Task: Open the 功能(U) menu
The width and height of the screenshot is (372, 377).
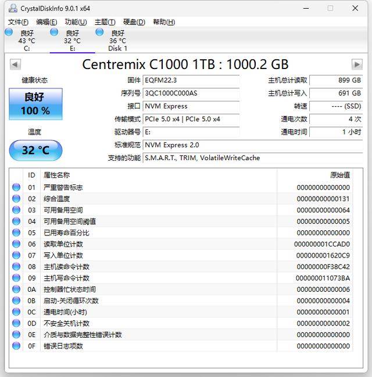Action: [76, 22]
